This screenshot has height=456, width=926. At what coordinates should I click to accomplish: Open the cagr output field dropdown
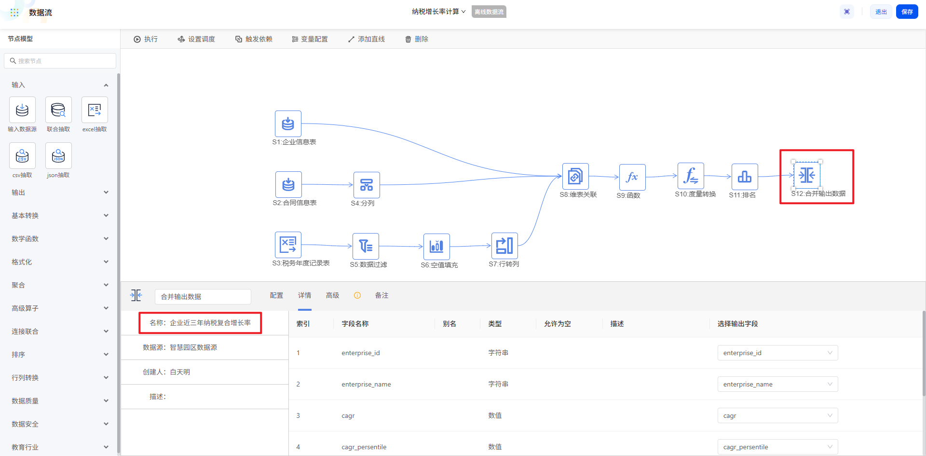(x=777, y=415)
